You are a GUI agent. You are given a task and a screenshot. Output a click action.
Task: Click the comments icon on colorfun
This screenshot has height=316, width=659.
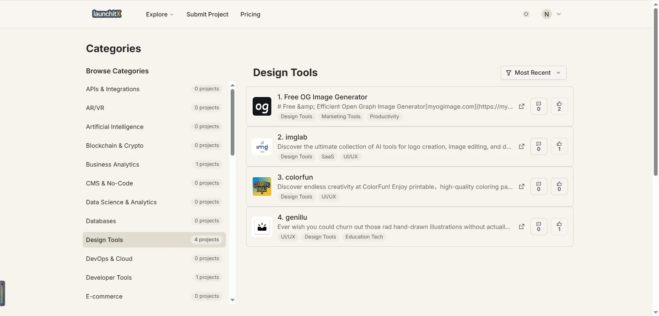pos(539,186)
